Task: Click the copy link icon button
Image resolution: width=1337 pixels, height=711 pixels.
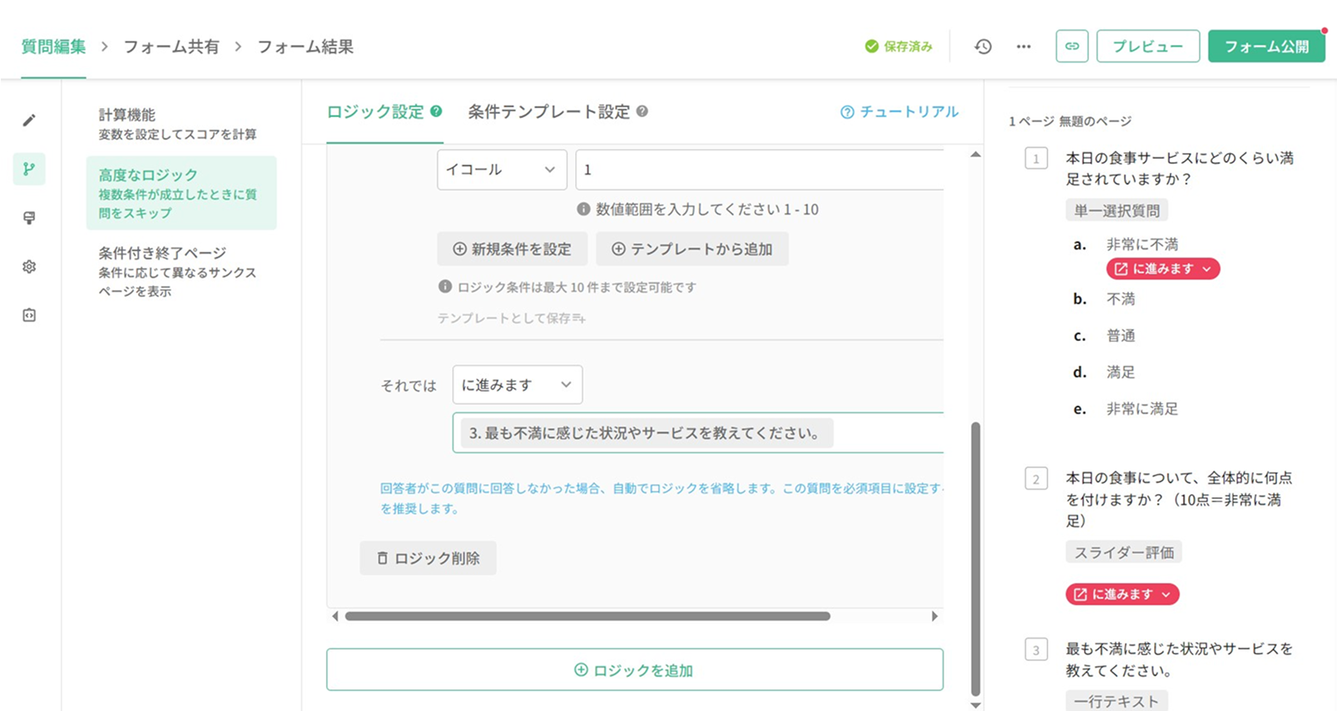Action: click(1072, 47)
